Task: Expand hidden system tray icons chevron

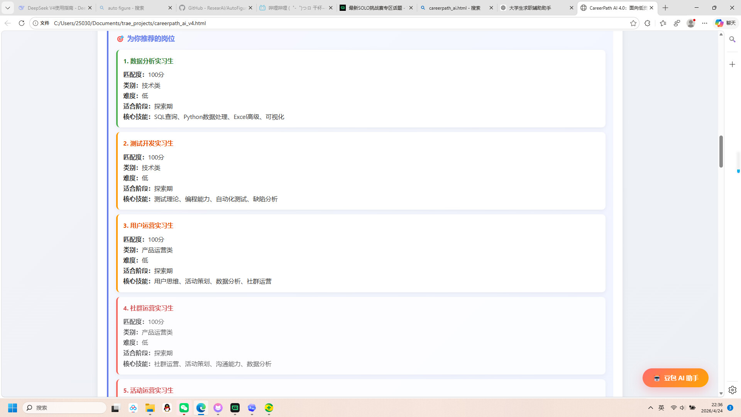Action: [x=651, y=408]
